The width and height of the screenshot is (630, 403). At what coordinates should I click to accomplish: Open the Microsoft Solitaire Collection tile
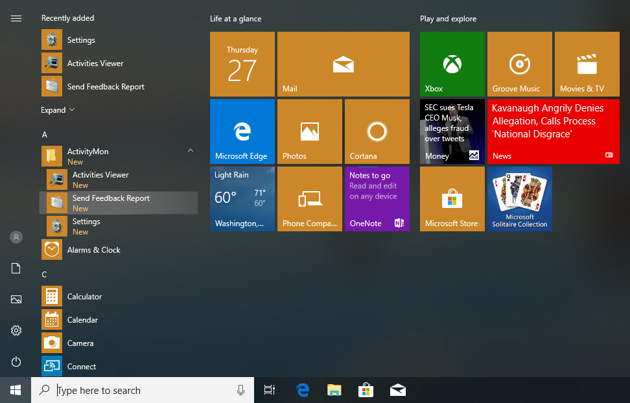coord(520,199)
